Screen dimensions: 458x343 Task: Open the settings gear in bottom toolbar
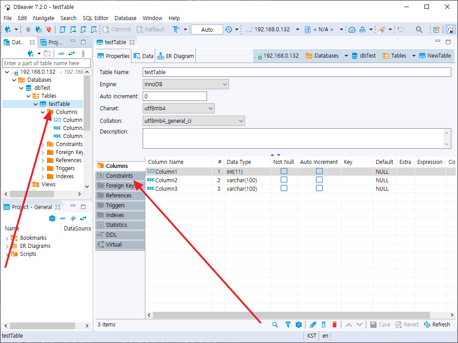pyautogui.click(x=298, y=325)
